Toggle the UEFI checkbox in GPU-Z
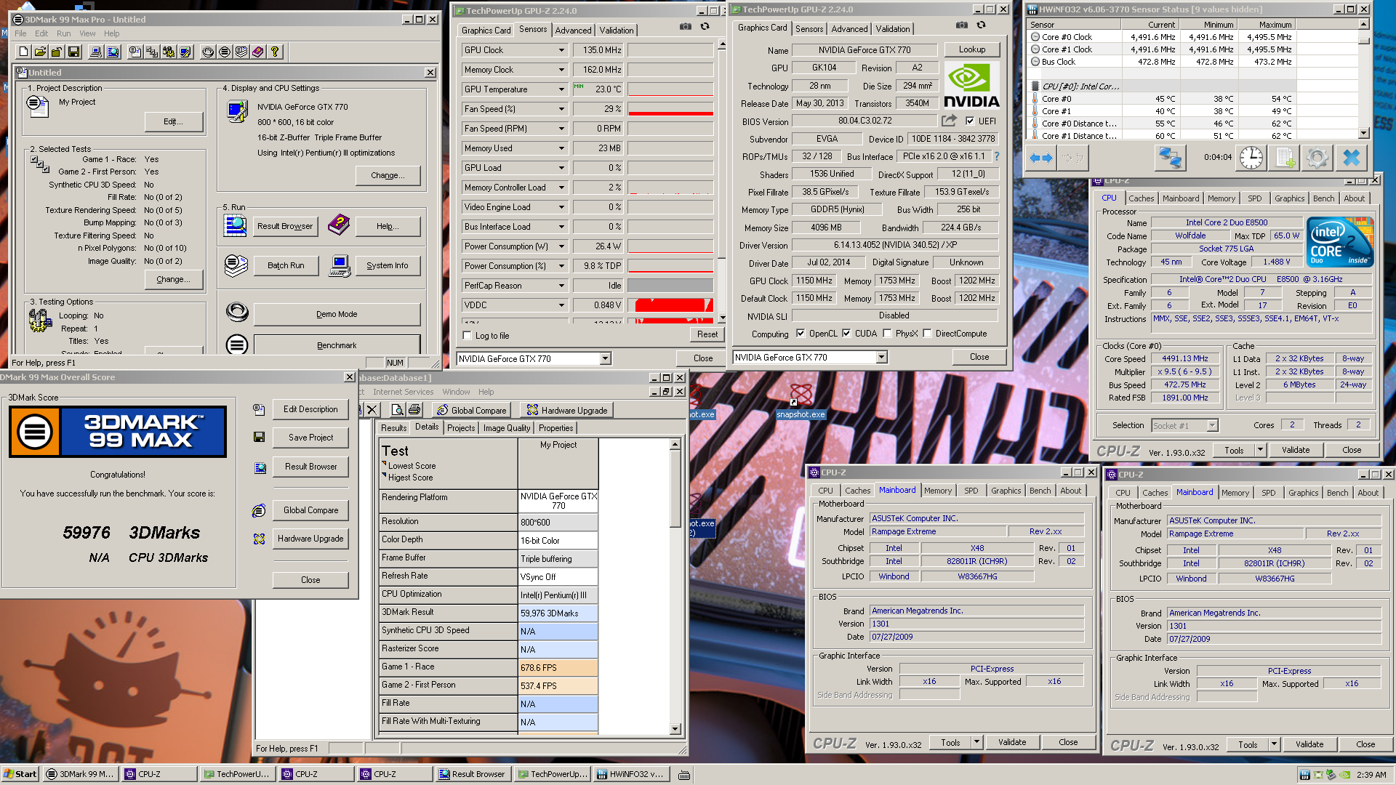1396x785 pixels. [970, 121]
